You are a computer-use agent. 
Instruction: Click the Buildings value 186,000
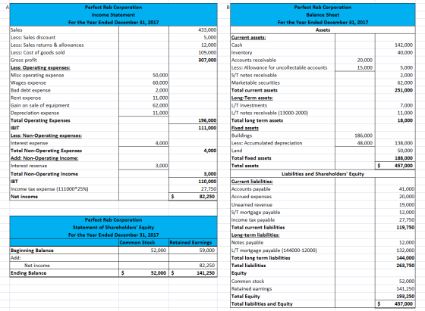tap(364, 135)
